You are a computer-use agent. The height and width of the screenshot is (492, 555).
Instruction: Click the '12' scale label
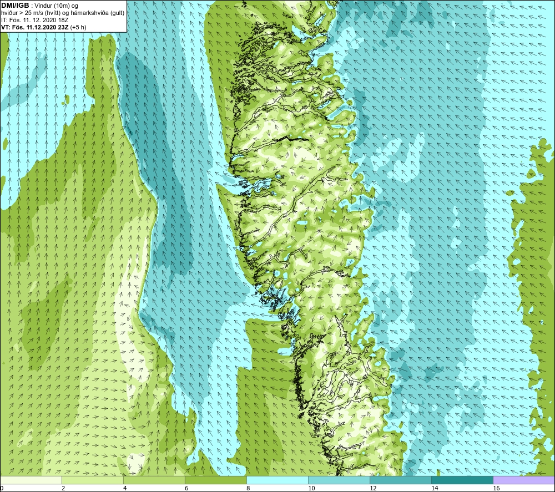(x=373, y=489)
